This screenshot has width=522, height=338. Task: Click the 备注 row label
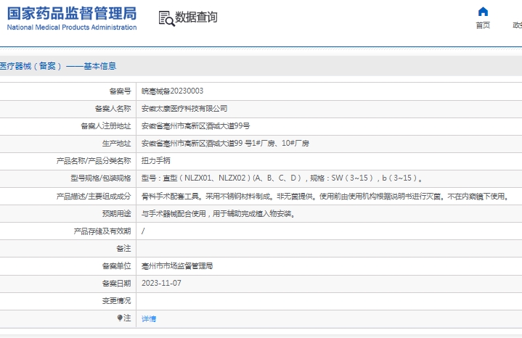pyautogui.click(x=123, y=249)
